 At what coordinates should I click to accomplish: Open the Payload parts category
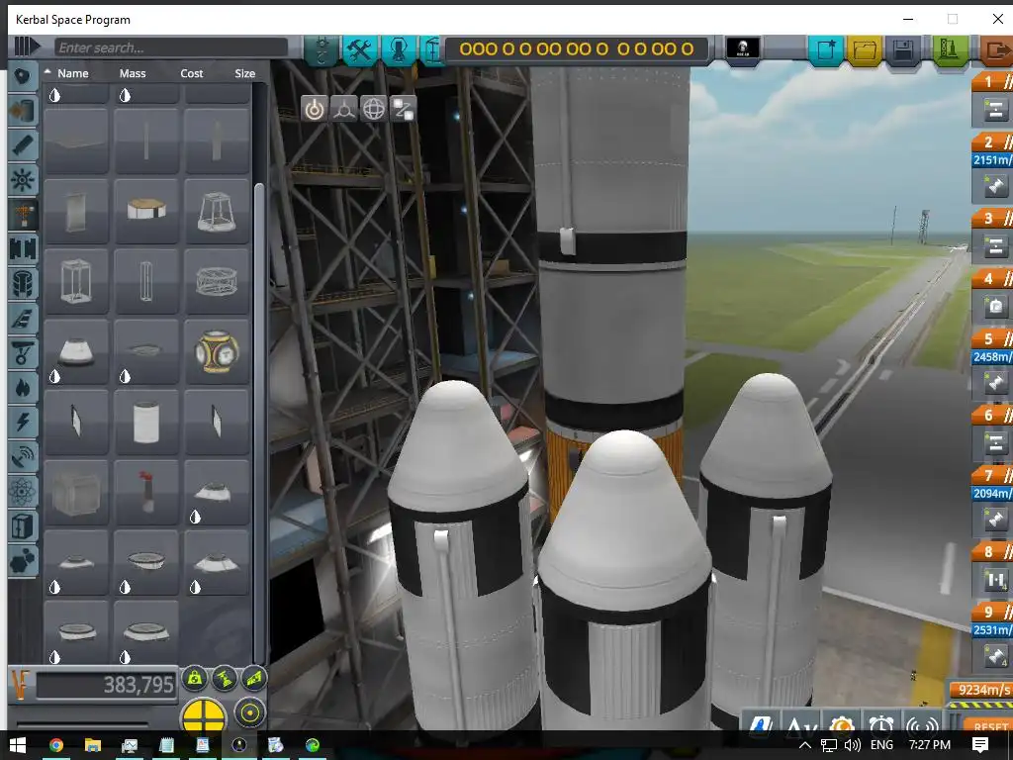[x=24, y=284]
